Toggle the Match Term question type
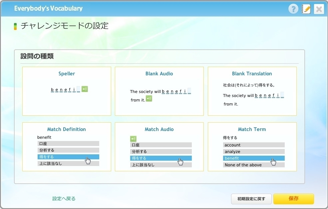328x209 pixels. [252, 147]
